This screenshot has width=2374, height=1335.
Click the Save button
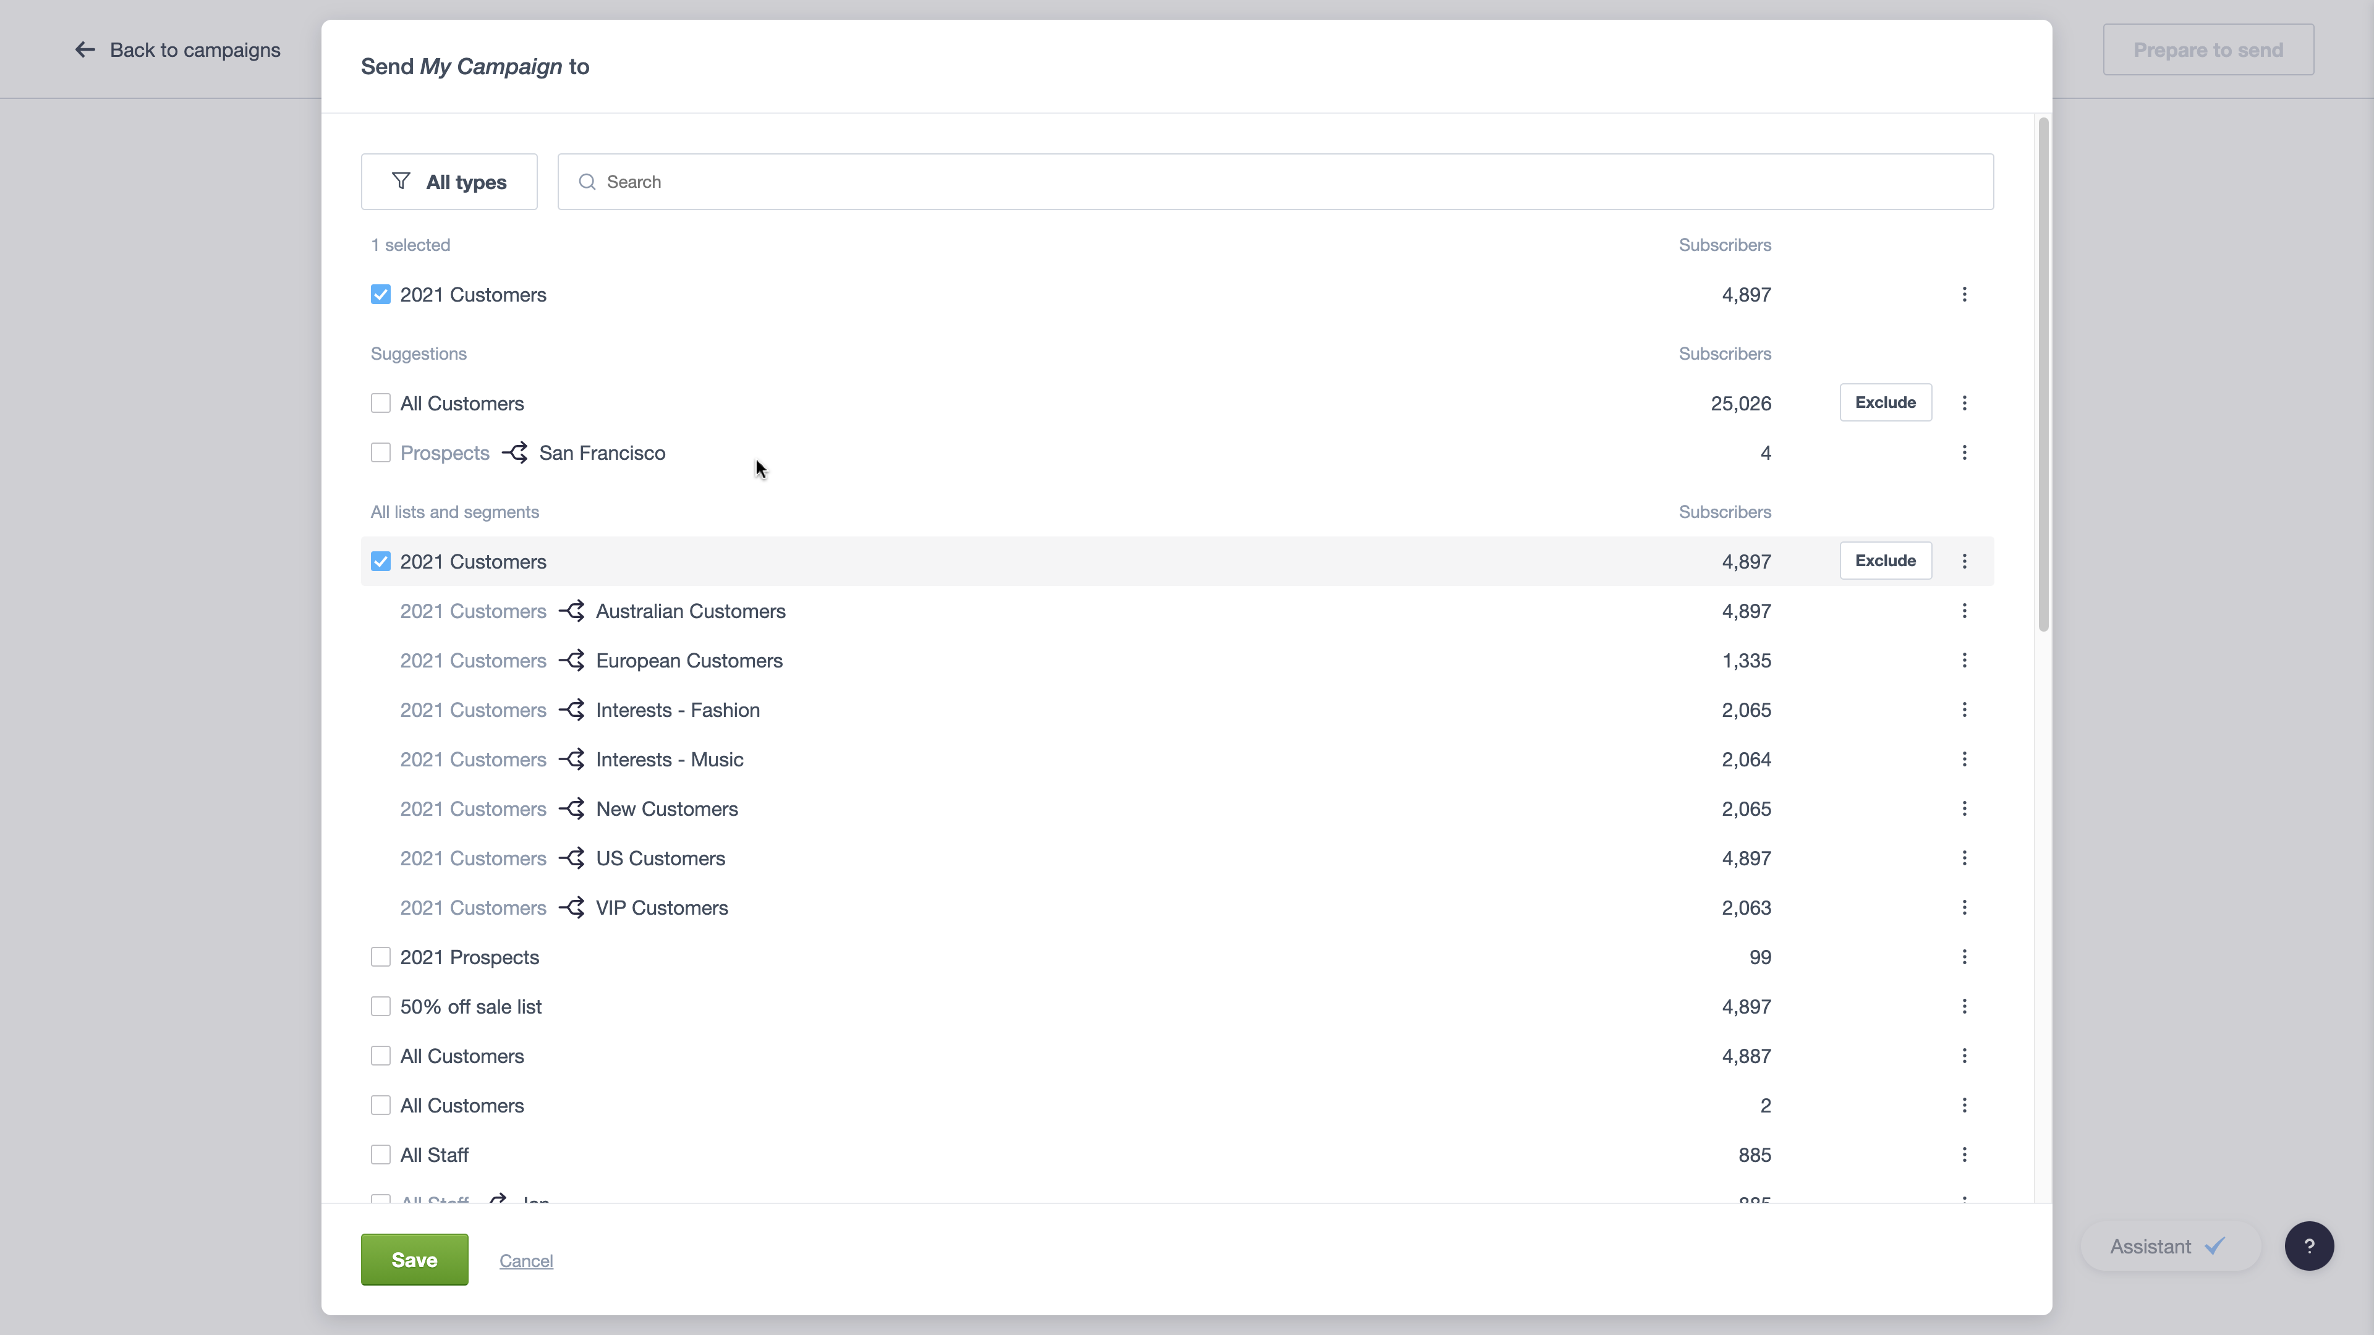click(414, 1260)
